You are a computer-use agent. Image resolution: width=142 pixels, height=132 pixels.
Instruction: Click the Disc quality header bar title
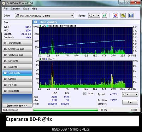tap(48, 22)
